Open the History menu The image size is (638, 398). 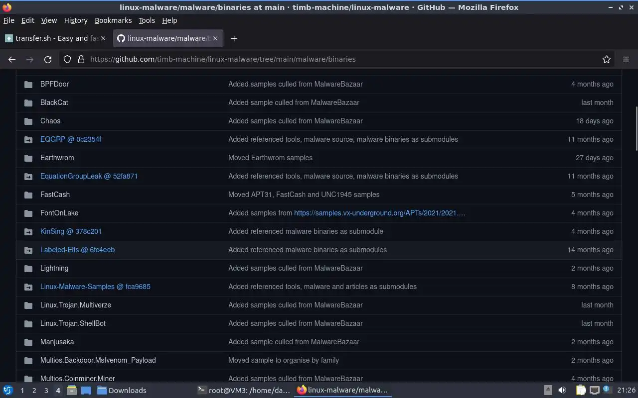76,20
